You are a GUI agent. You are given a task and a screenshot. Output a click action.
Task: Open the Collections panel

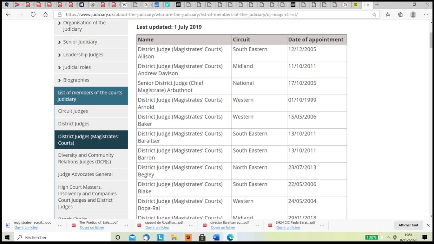(x=400, y=15)
